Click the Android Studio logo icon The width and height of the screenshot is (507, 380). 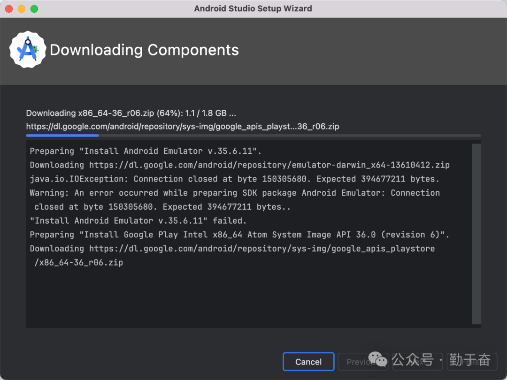tap(28, 49)
